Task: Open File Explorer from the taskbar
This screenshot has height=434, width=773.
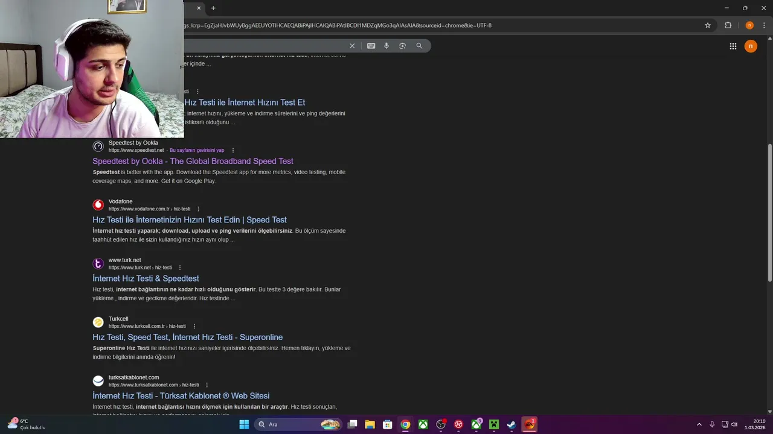Action: (x=370, y=424)
